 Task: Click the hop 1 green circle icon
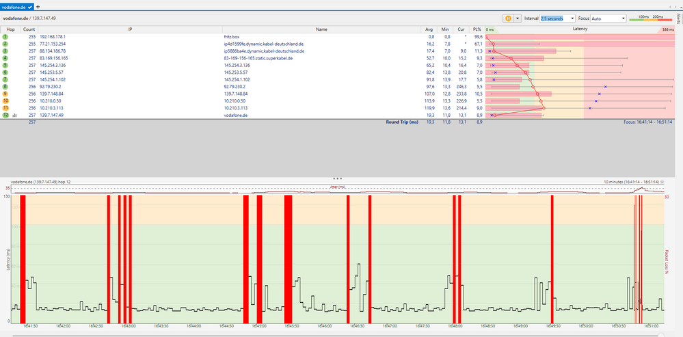pos(5,36)
